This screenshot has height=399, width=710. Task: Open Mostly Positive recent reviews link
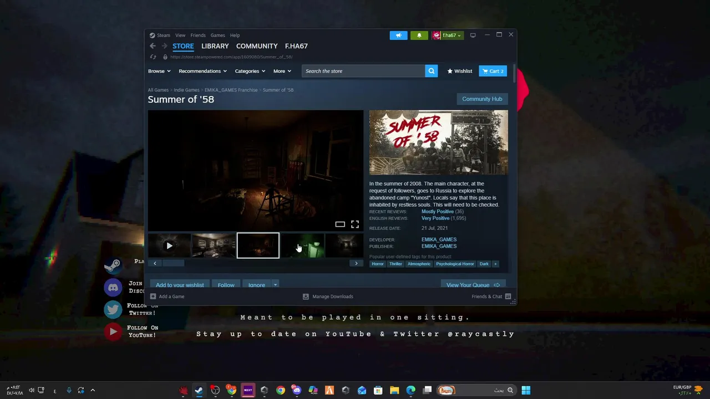[438, 212]
